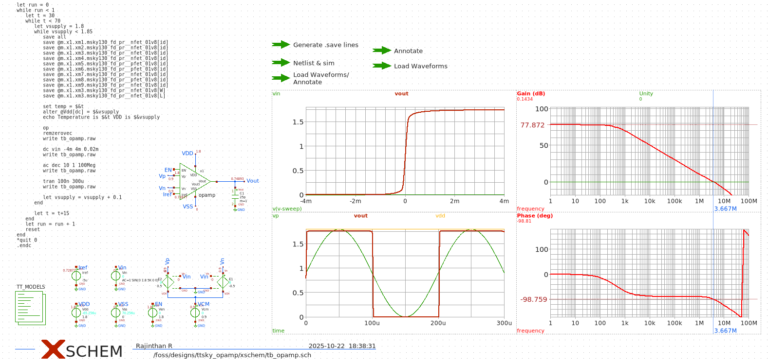768x364 pixels.
Task: Click the 'dc vin -4m 4m 0.02m' line
Action: tap(71, 149)
